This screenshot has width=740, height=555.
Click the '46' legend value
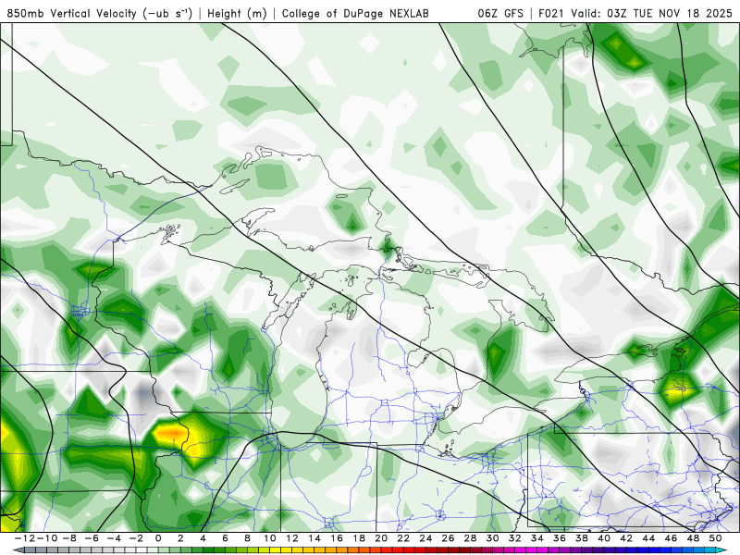tap(672, 538)
